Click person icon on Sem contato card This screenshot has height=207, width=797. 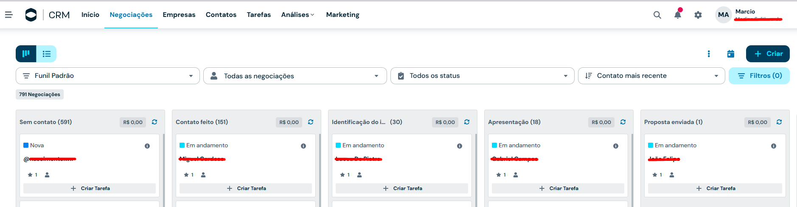47,175
